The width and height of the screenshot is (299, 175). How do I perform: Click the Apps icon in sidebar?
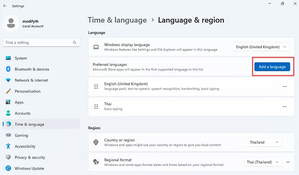click(8, 102)
